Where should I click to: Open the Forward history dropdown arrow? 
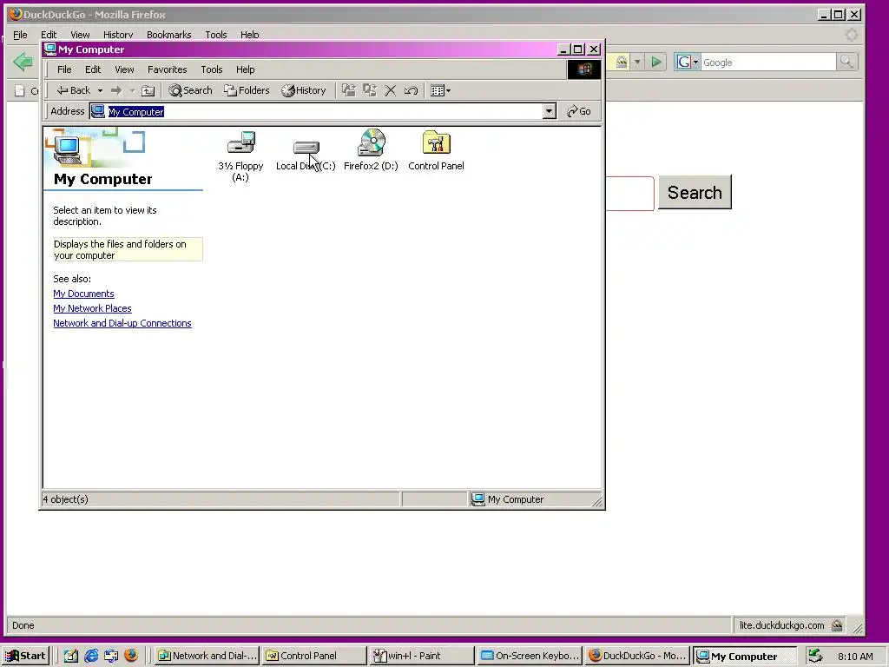(132, 90)
